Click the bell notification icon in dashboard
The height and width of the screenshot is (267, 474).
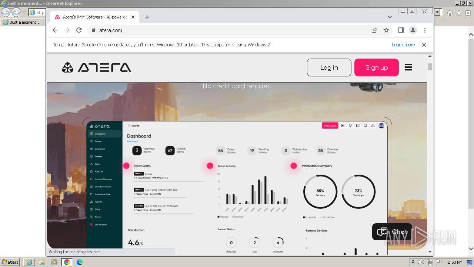coord(365,126)
